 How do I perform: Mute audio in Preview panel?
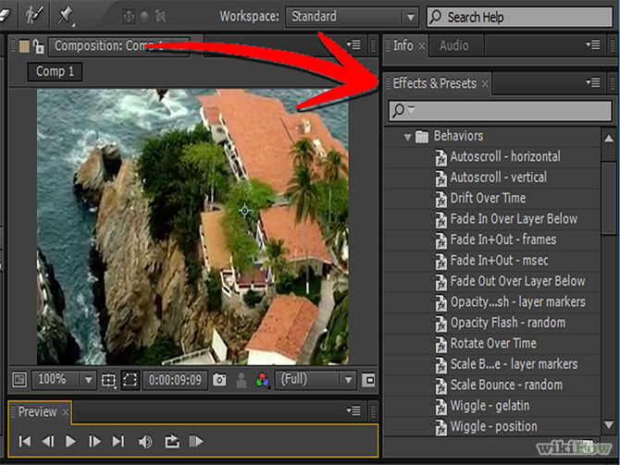[145, 441]
